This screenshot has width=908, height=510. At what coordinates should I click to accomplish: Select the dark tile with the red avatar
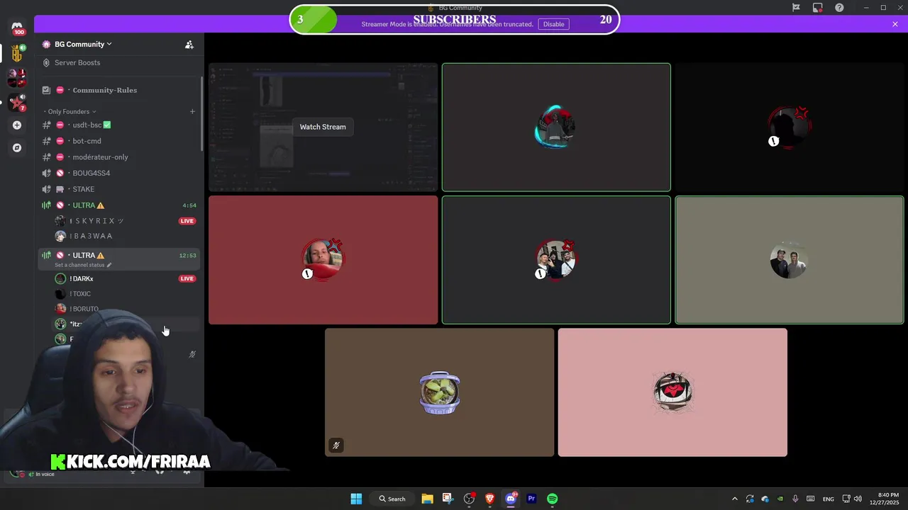coord(789,127)
